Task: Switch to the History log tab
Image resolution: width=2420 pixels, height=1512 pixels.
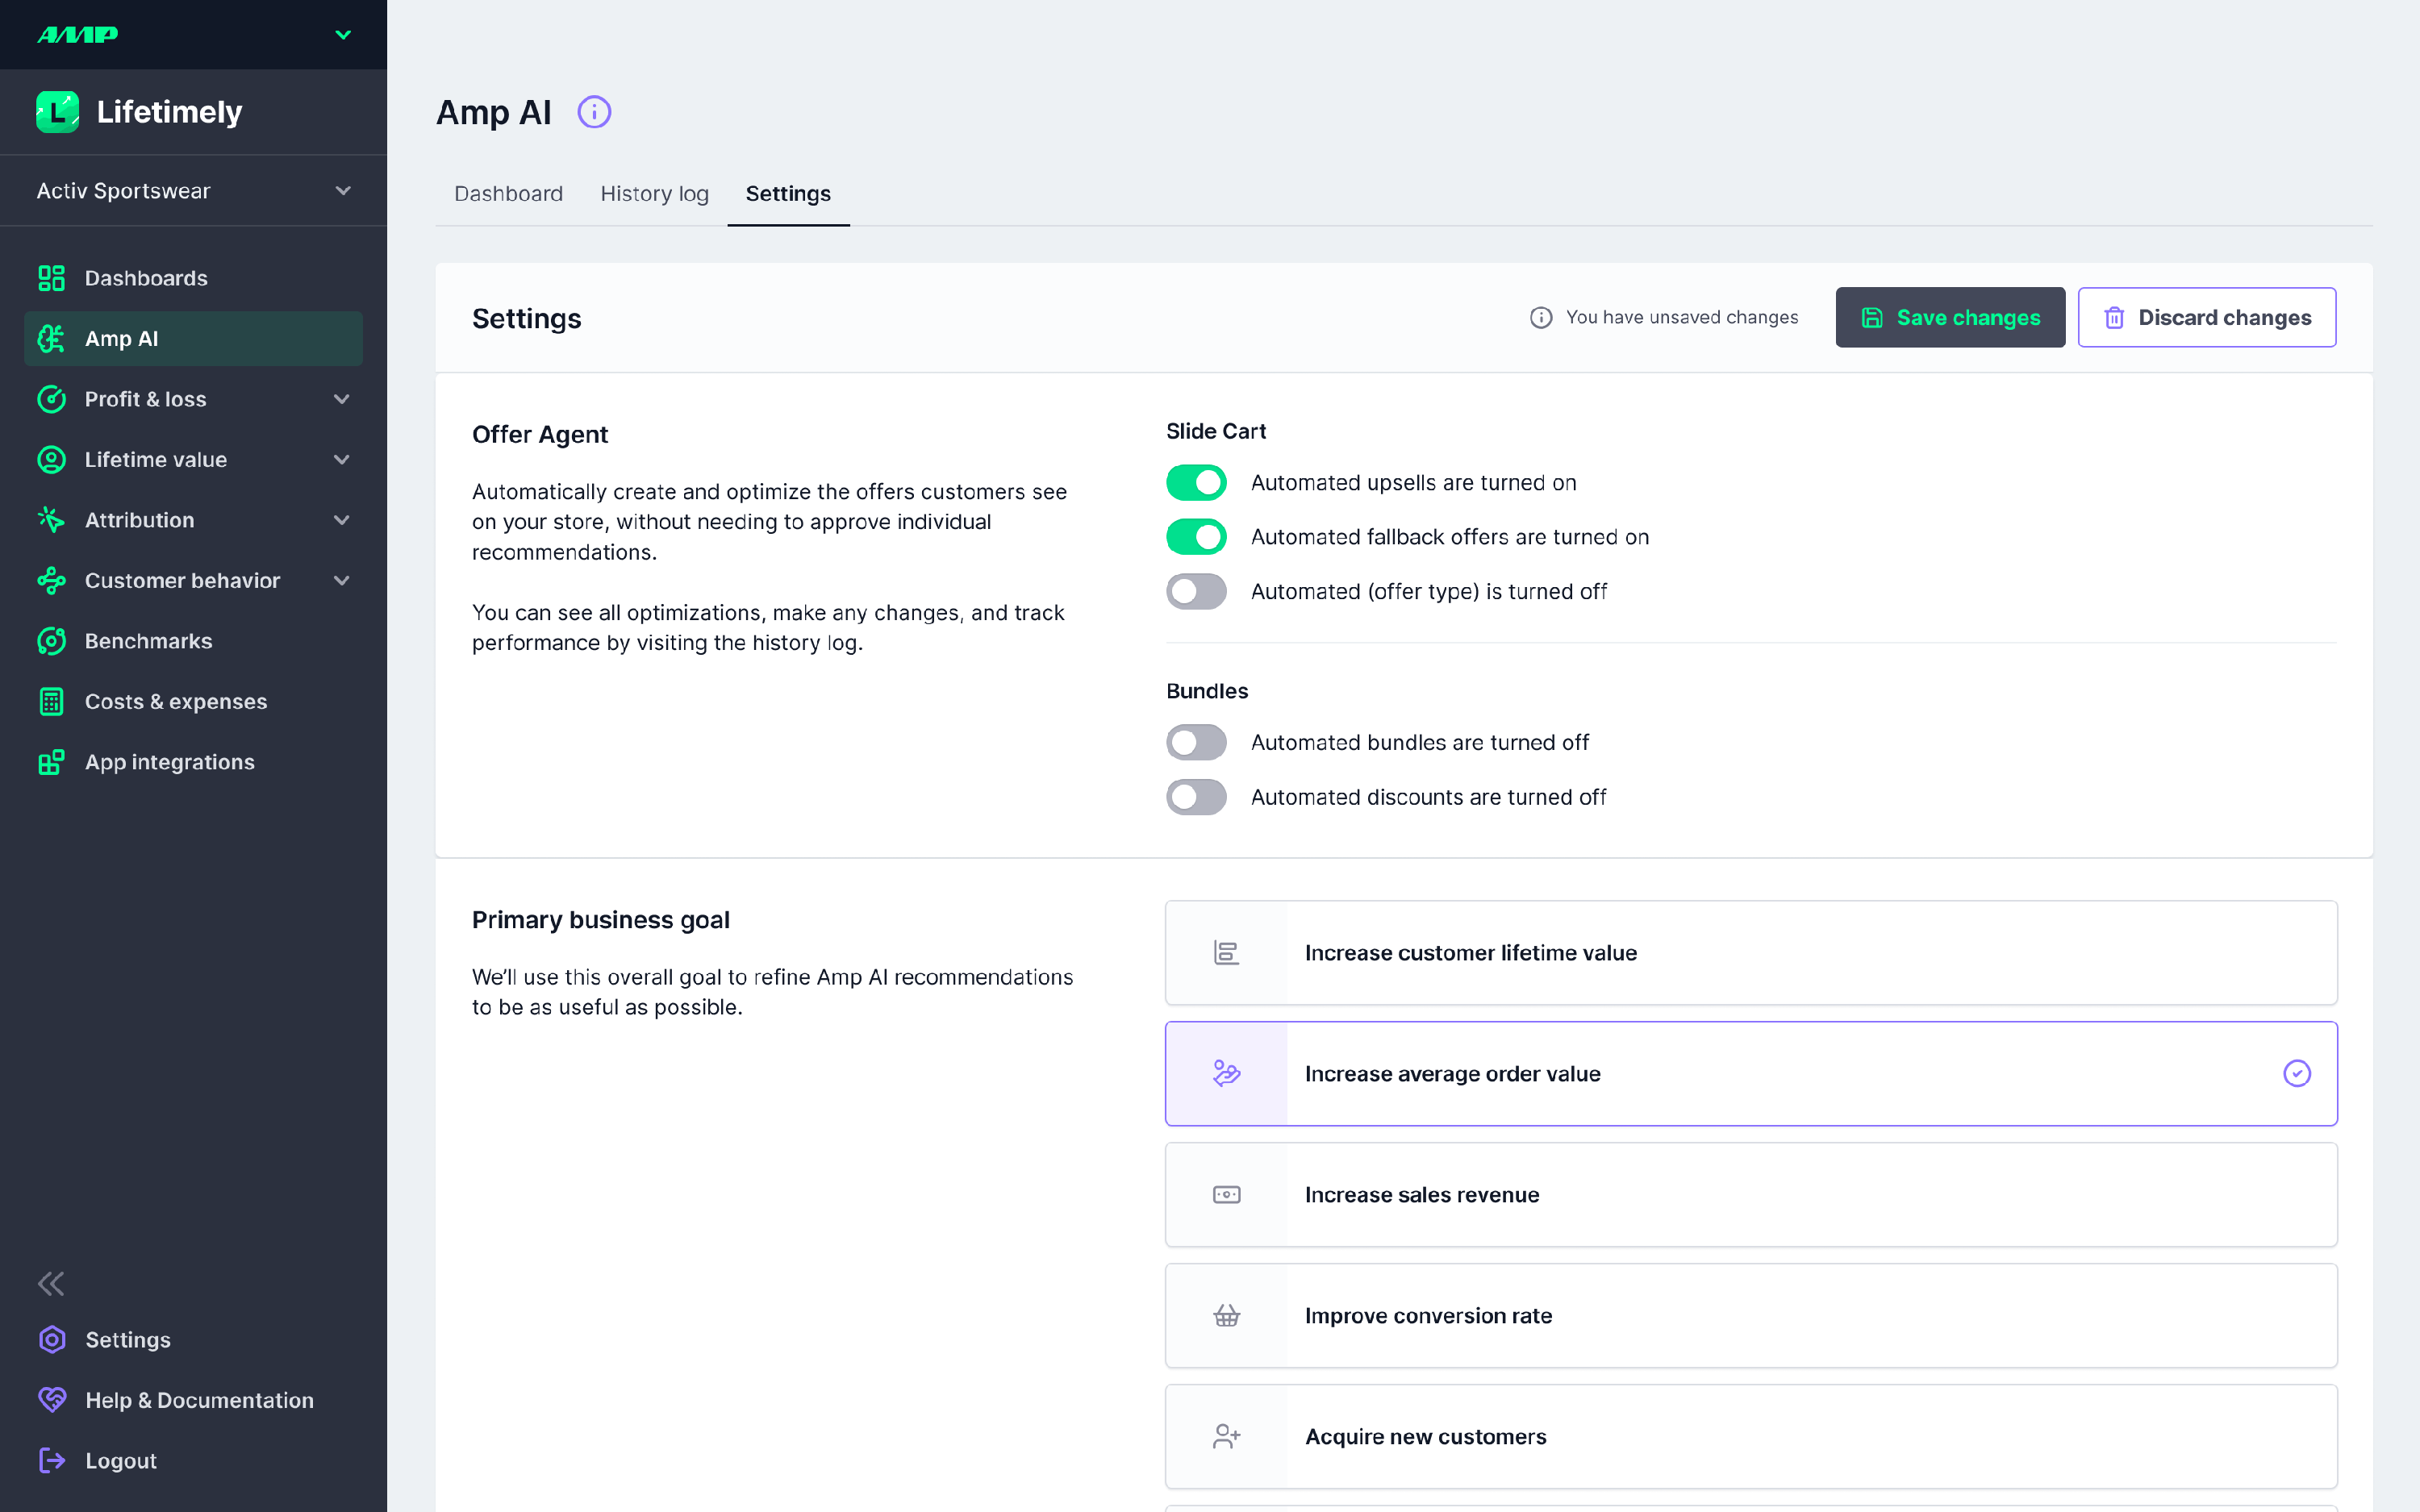Action: point(654,194)
